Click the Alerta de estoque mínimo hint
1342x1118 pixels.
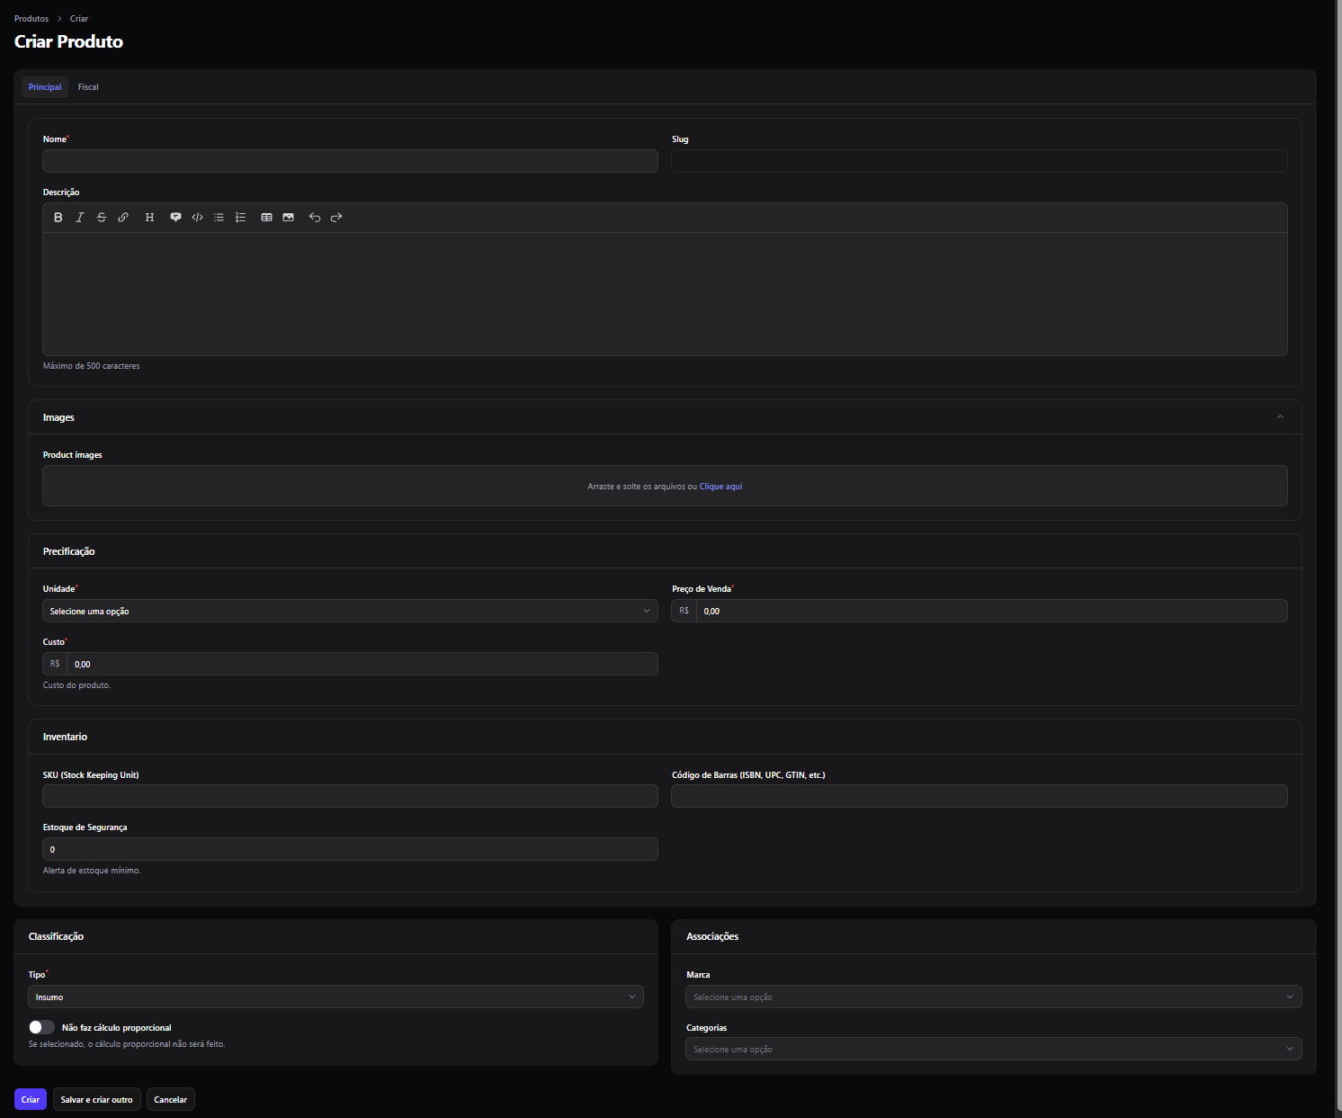92,871
